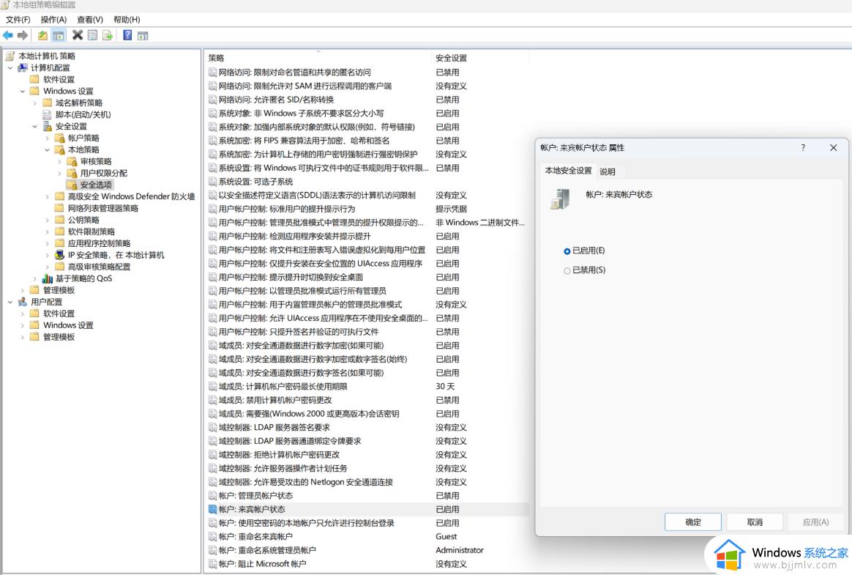Expand 高级安全 Windows Defender 防火墙 node
Viewport: 852px width, 575px height.
48,196
